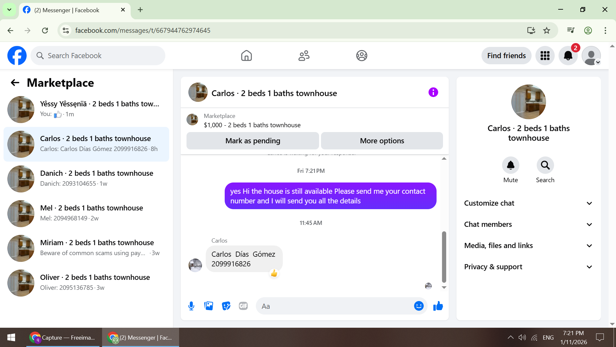Image resolution: width=616 pixels, height=347 pixels.
Task: Open the Chrome profile icon
Action: tap(588, 31)
